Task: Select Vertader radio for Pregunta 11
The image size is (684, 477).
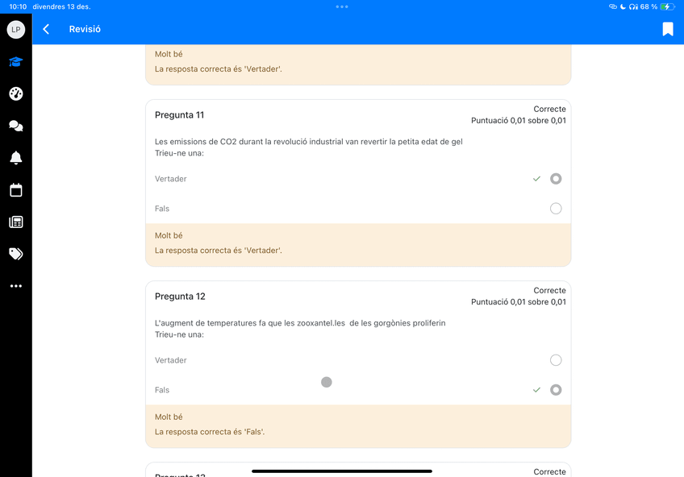Action: click(556, 179)
